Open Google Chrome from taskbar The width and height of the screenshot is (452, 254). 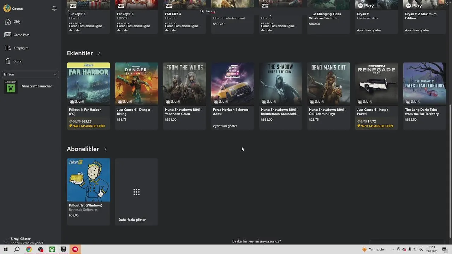pyautogui.click(x=29, y=249)
